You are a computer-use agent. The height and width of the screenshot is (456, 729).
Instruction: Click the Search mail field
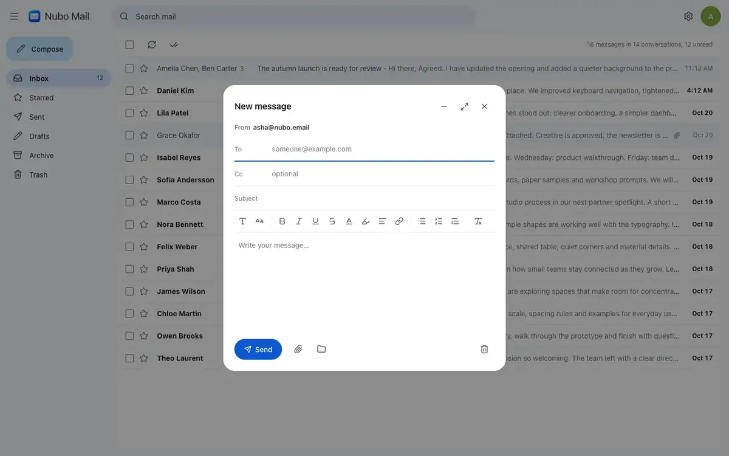(294, 16)
